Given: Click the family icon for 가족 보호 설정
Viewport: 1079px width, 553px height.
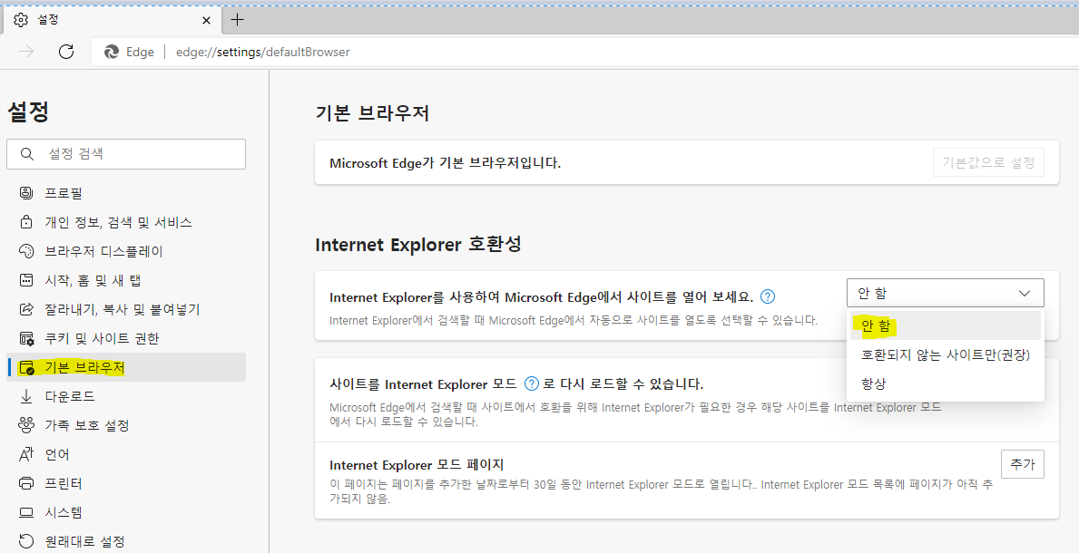Looking at the screenshot, I should 26,425.
